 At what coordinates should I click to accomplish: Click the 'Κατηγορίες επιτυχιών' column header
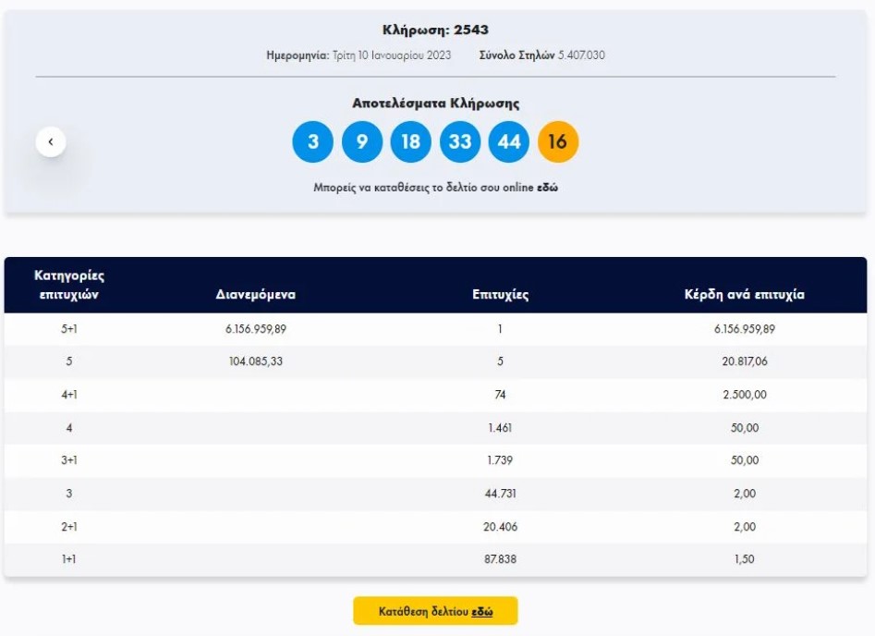[x=67, y=285]
